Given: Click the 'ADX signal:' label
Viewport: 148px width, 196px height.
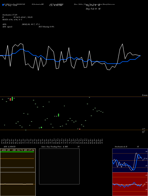Looking at the screenshot, I should pos(7,27).
